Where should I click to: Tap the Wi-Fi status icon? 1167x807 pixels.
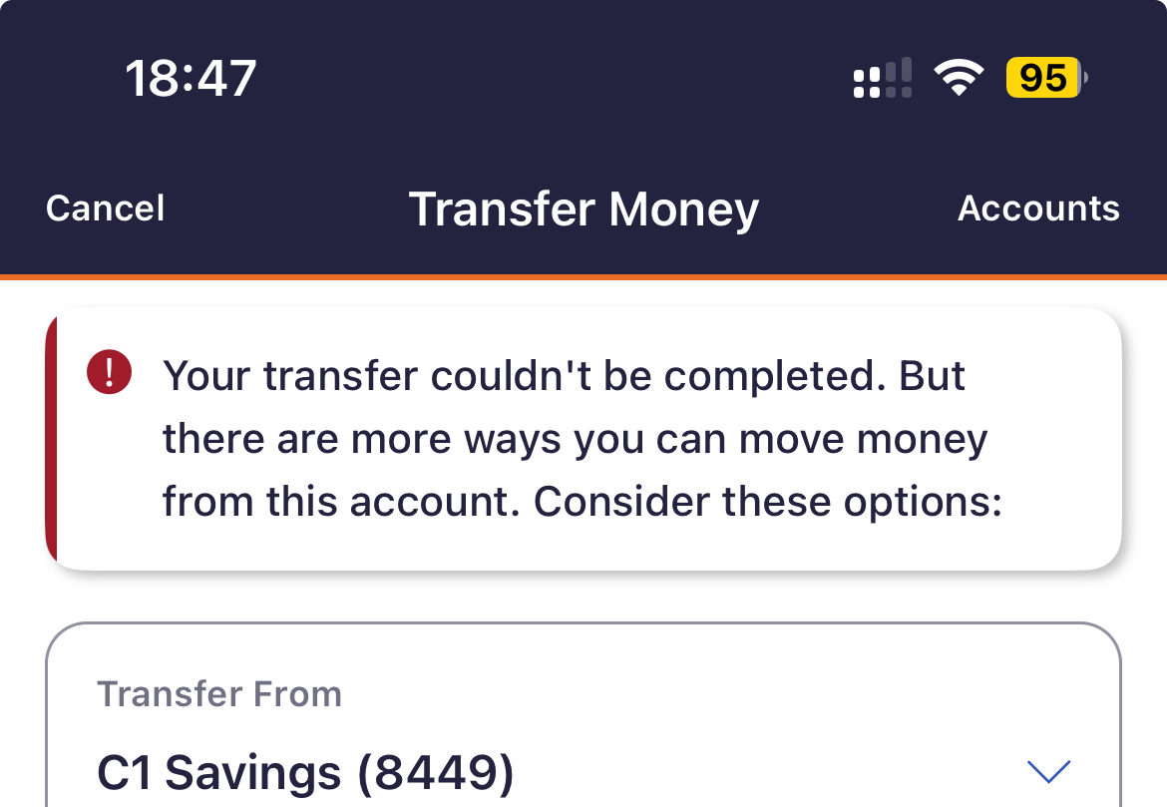coord(959,78)
